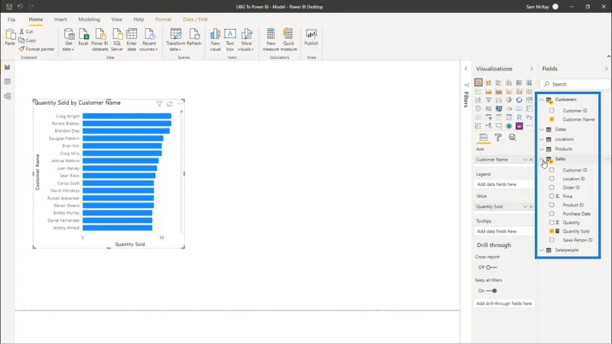Remove Customer Name from Axis
The height and width of the screenshot is (344, 612).
click(x=531, y=160)
